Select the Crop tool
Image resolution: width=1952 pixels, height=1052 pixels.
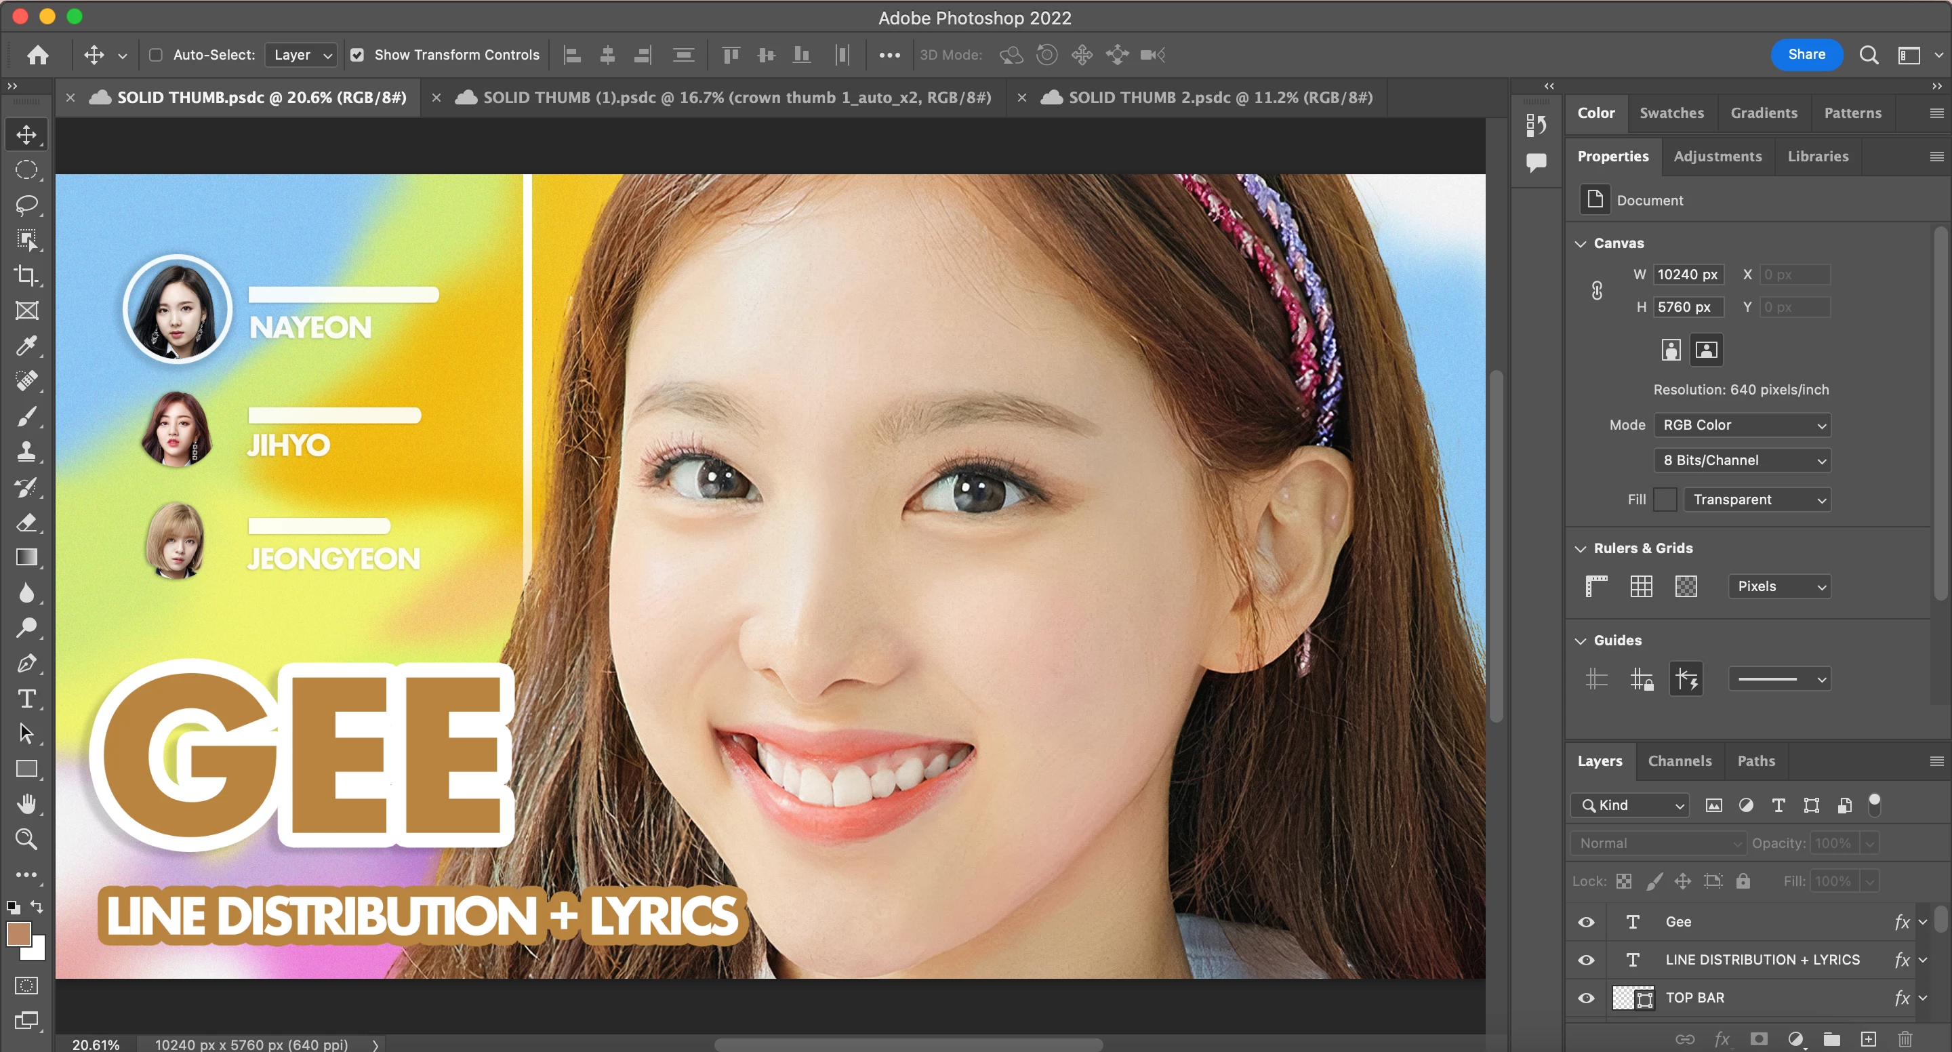[26, 275]
